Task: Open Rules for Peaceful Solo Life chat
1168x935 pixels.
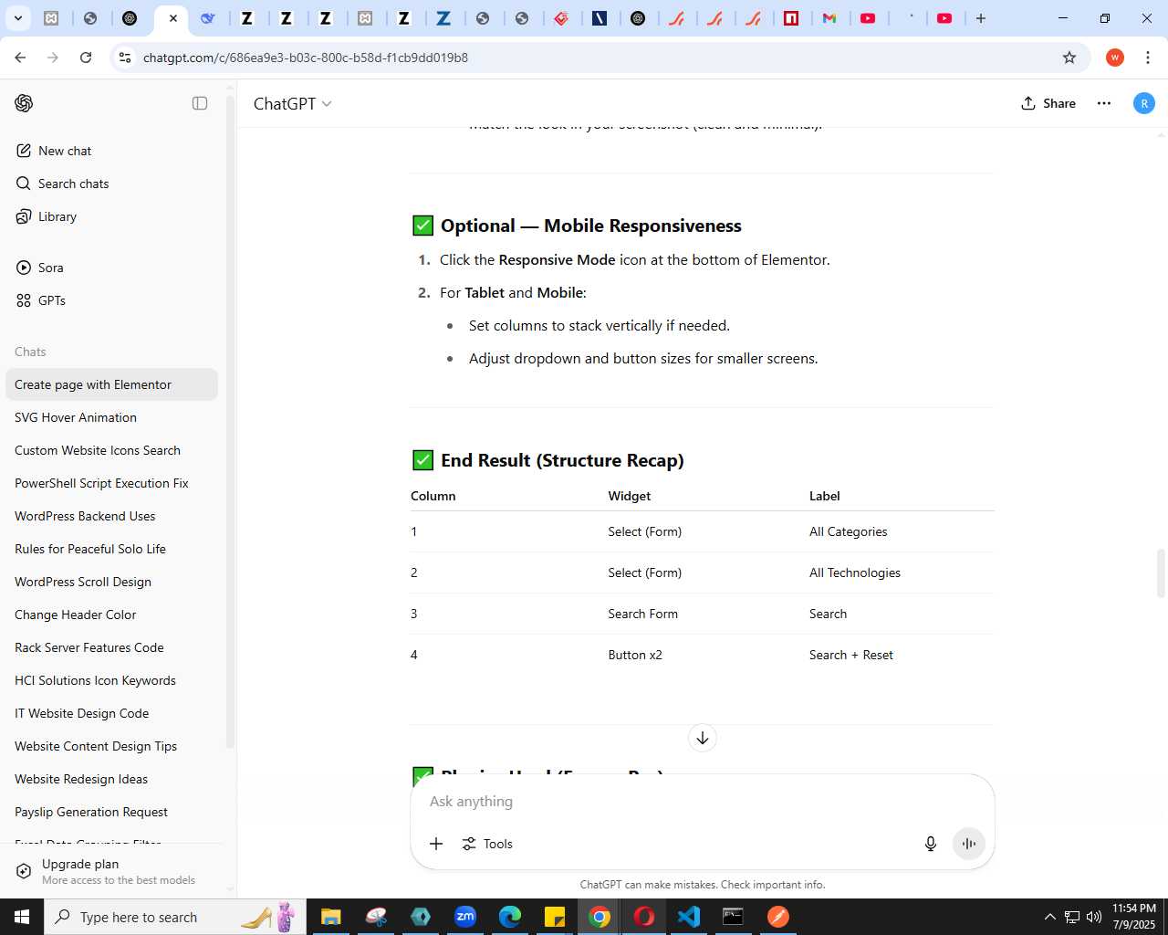Action: tap(111, 549)
